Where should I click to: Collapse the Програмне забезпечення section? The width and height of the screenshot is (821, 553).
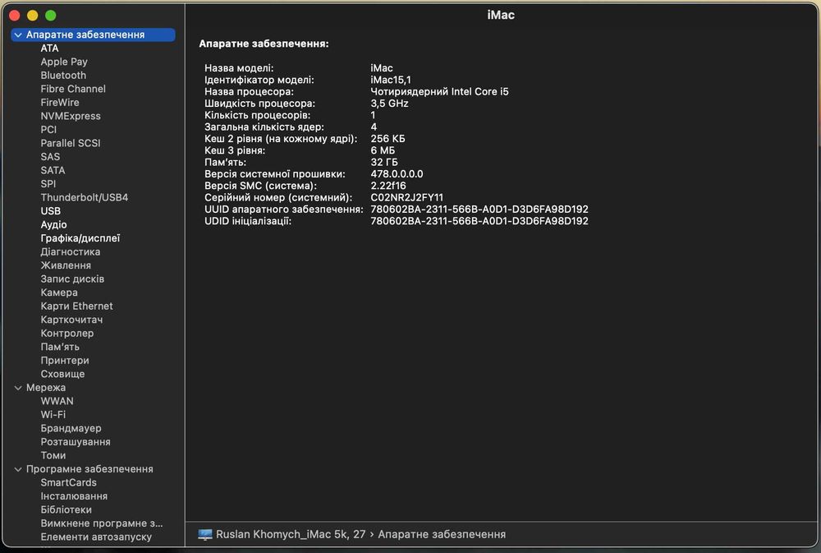[18, 469]
